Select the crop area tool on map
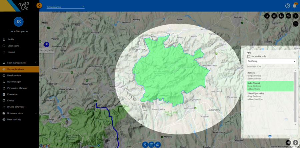 point(281,16)
